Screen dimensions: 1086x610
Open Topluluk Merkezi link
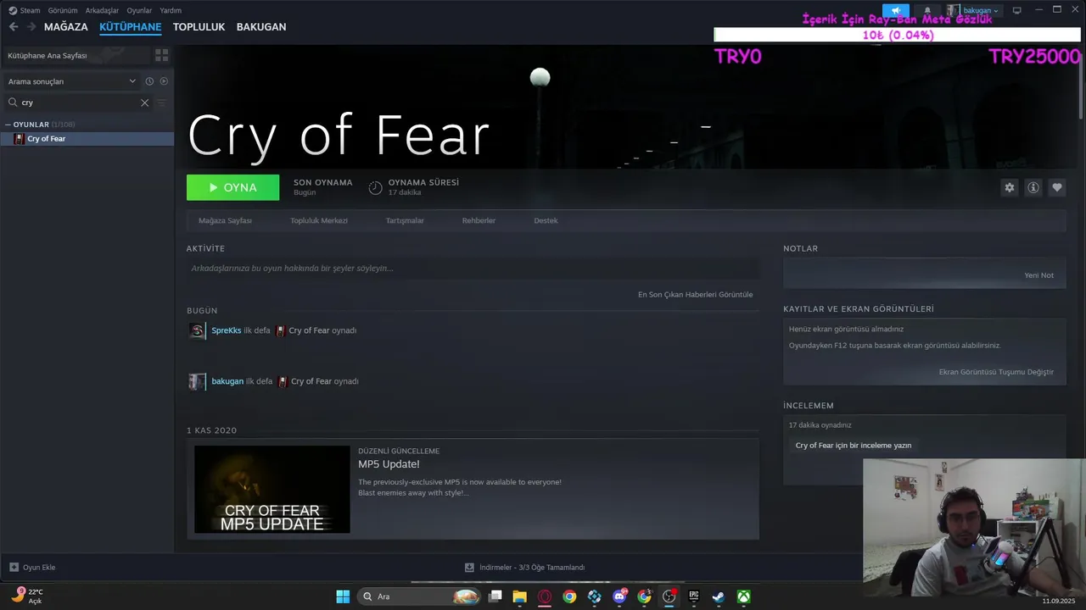click(319, 220)
